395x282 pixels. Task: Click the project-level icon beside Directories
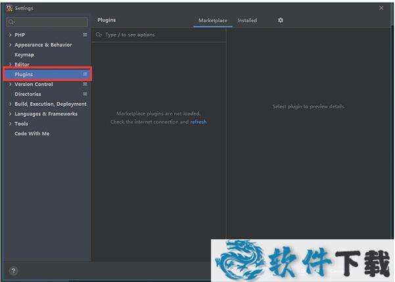click(x=85, y=94)
